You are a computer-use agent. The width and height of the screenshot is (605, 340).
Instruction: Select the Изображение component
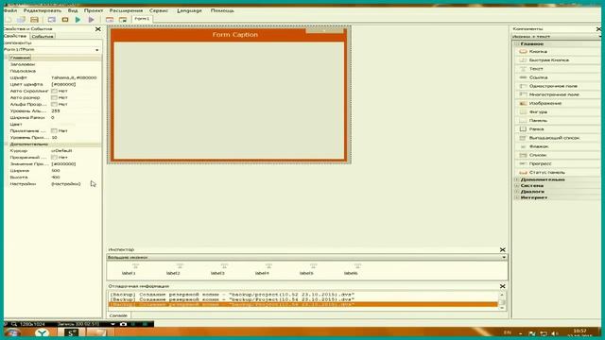[x=557, y=103]
